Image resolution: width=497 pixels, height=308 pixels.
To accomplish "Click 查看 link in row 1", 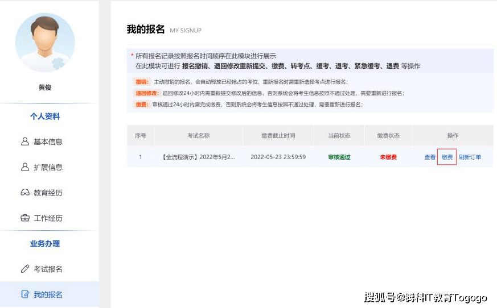I will pos(430,157).
